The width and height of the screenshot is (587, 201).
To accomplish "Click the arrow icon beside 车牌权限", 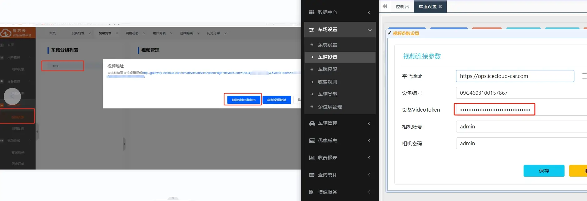I will point(312,69).
